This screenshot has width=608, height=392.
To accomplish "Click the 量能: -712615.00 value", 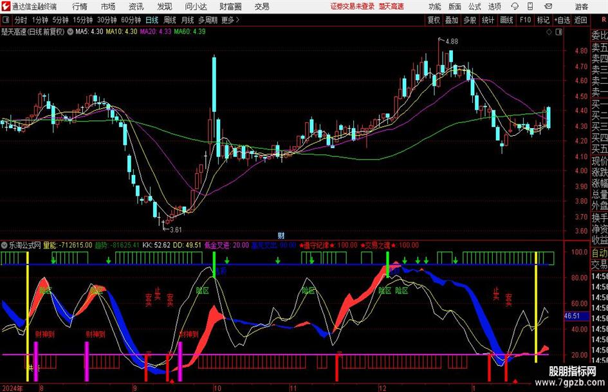I will point(68,245).
